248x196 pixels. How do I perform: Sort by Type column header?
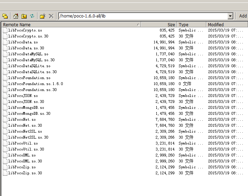click(192, 24)
